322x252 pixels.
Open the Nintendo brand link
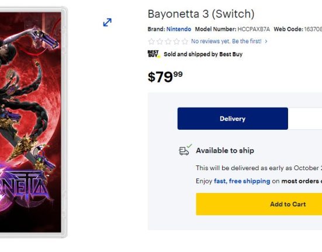(179, 29)
